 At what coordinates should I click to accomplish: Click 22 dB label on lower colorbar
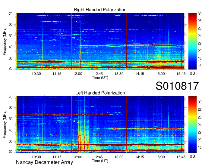point(200,133)
